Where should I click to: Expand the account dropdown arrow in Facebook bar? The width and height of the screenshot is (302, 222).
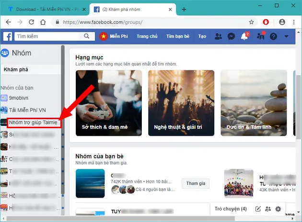click(x=286, y=36)
